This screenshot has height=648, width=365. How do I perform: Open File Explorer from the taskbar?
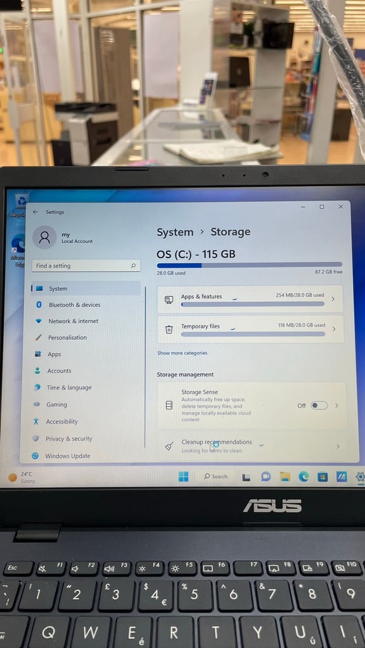click(x=285, y=477)
